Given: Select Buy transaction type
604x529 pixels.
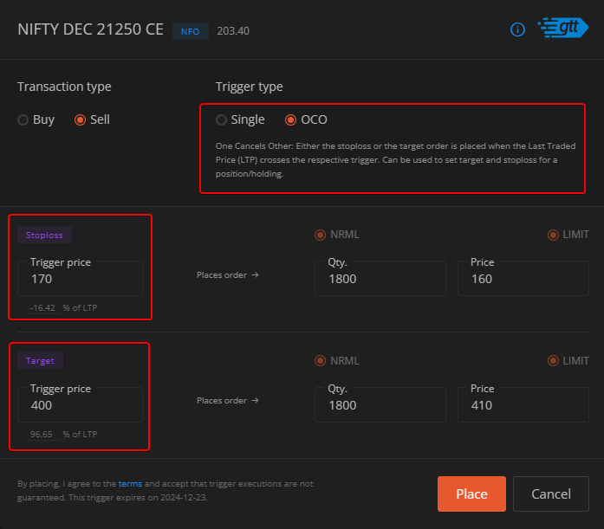Looking at the screenshot, I should tap(36, 119).
